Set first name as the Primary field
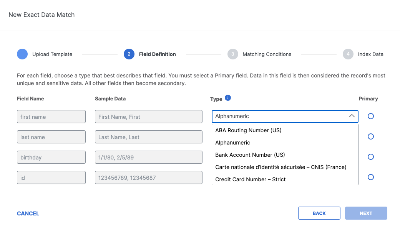 (370, 116)
